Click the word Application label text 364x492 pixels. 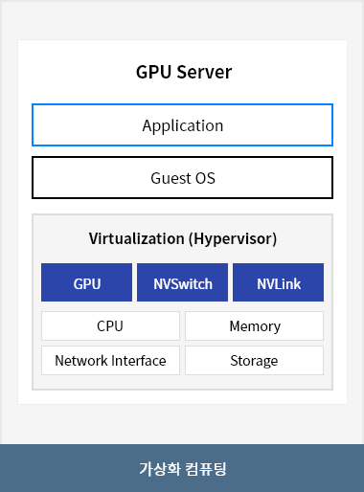point(183,126)
